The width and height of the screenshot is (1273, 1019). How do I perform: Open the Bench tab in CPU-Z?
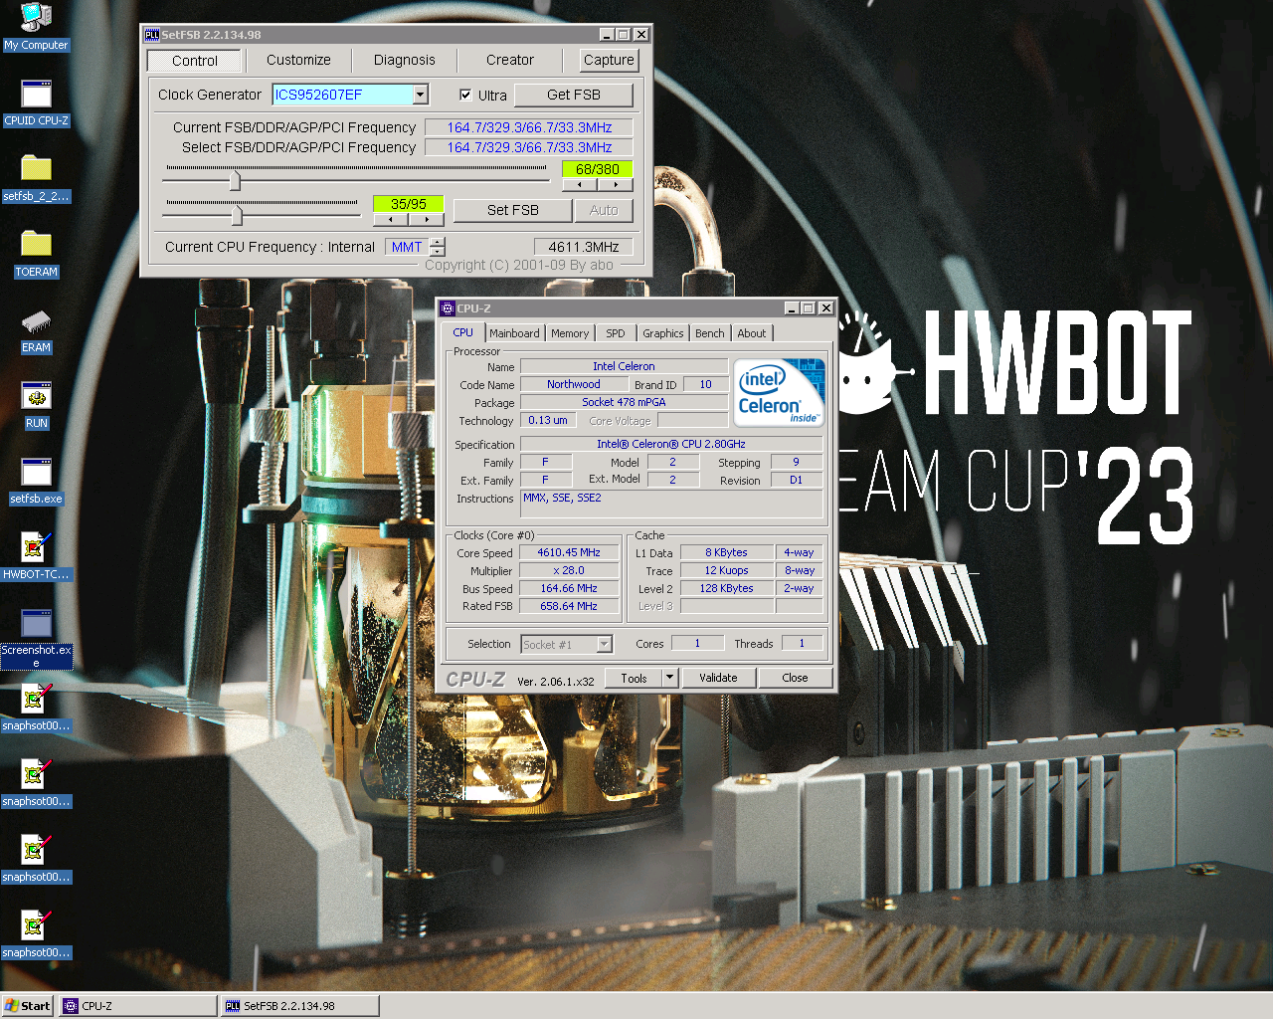tap(710, 333)
